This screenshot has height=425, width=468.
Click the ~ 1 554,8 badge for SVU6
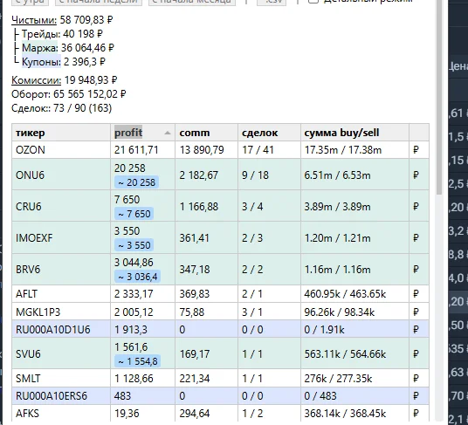pyautogui.click(x=137, y=361)
